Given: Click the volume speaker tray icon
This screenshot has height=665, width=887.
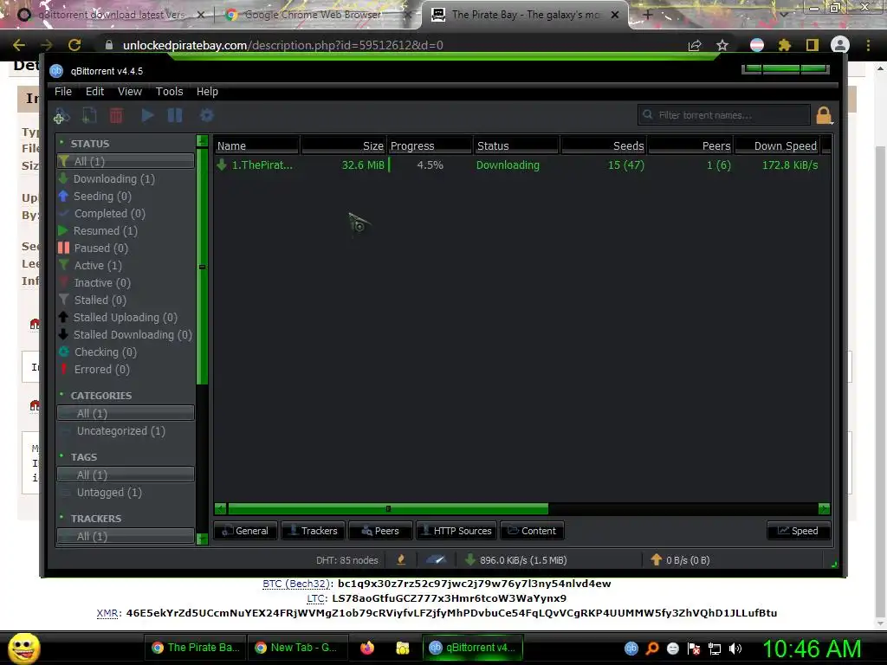Looking at the screenshot, I should click(x=735, y=649).
